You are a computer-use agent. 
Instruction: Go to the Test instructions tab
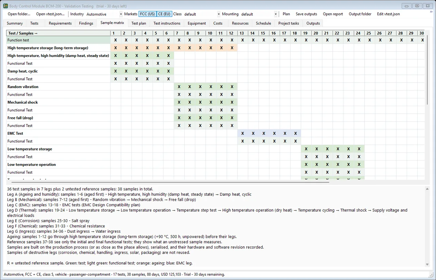[167, 23]
